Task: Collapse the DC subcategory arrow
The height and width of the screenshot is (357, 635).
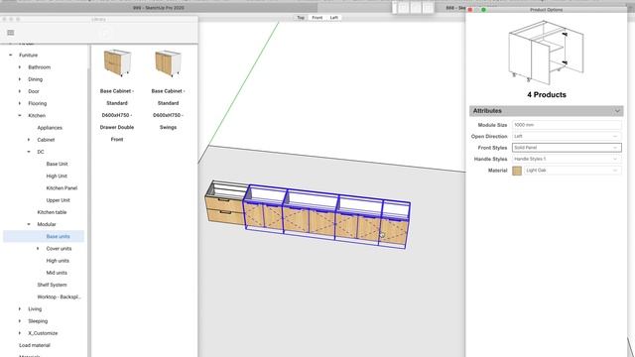Action: (29, 152)
